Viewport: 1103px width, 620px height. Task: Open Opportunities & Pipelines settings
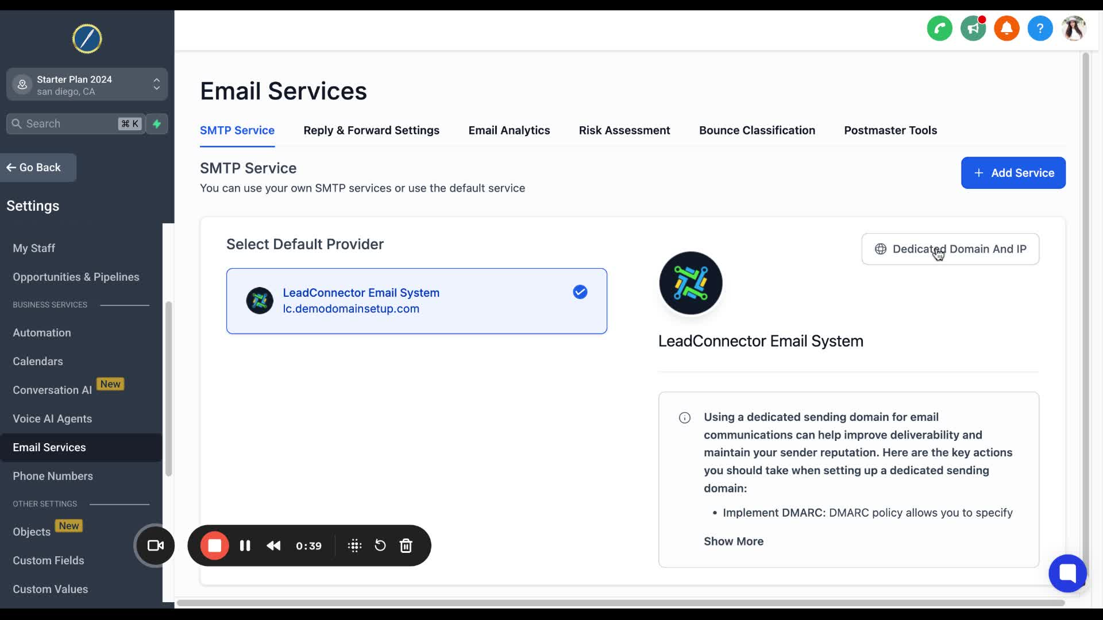point(76,277)
